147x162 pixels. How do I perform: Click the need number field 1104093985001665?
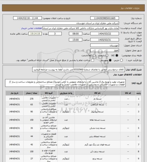(x=105, y=18)
